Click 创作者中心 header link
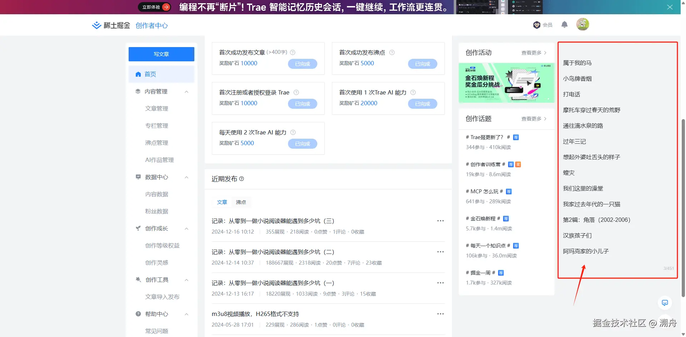Image resolution: width=686 pixels, height=337 pixels. tap(151, 26)
